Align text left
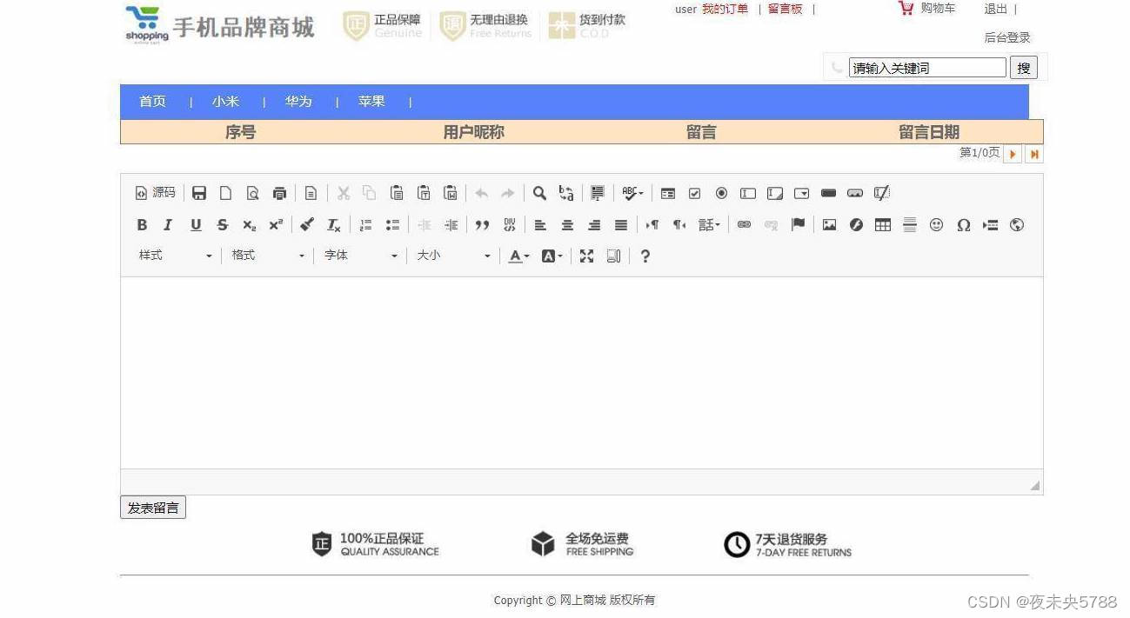Image resolution: width=1130 pixels, height=618 pixels. coord(540,225)
